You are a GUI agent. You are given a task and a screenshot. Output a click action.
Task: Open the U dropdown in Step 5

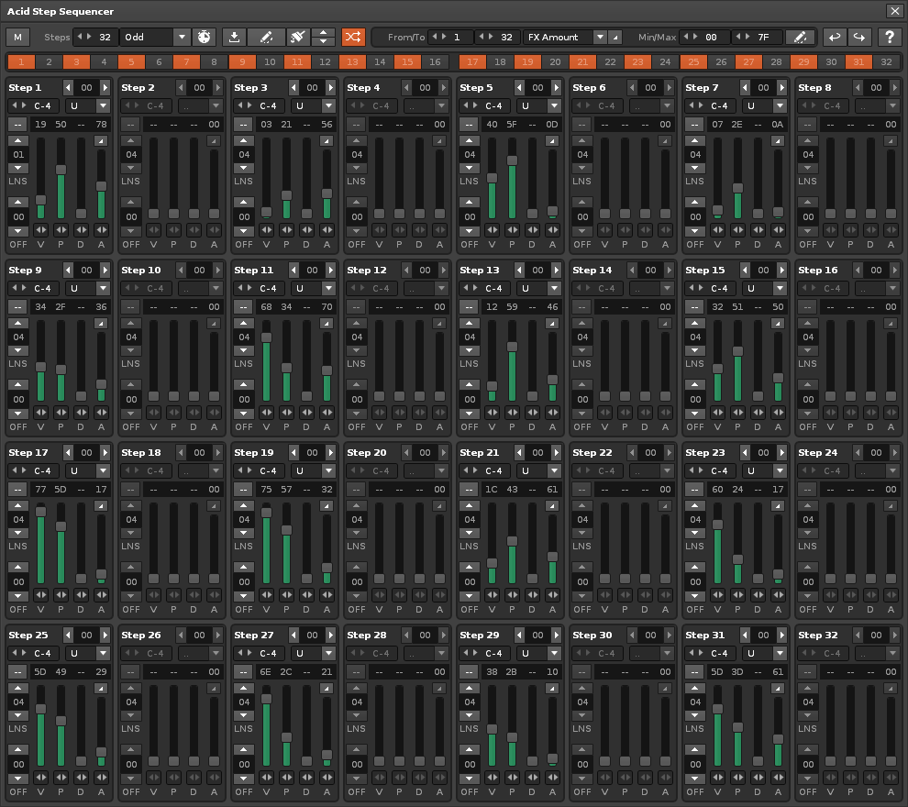click(538, 106)
